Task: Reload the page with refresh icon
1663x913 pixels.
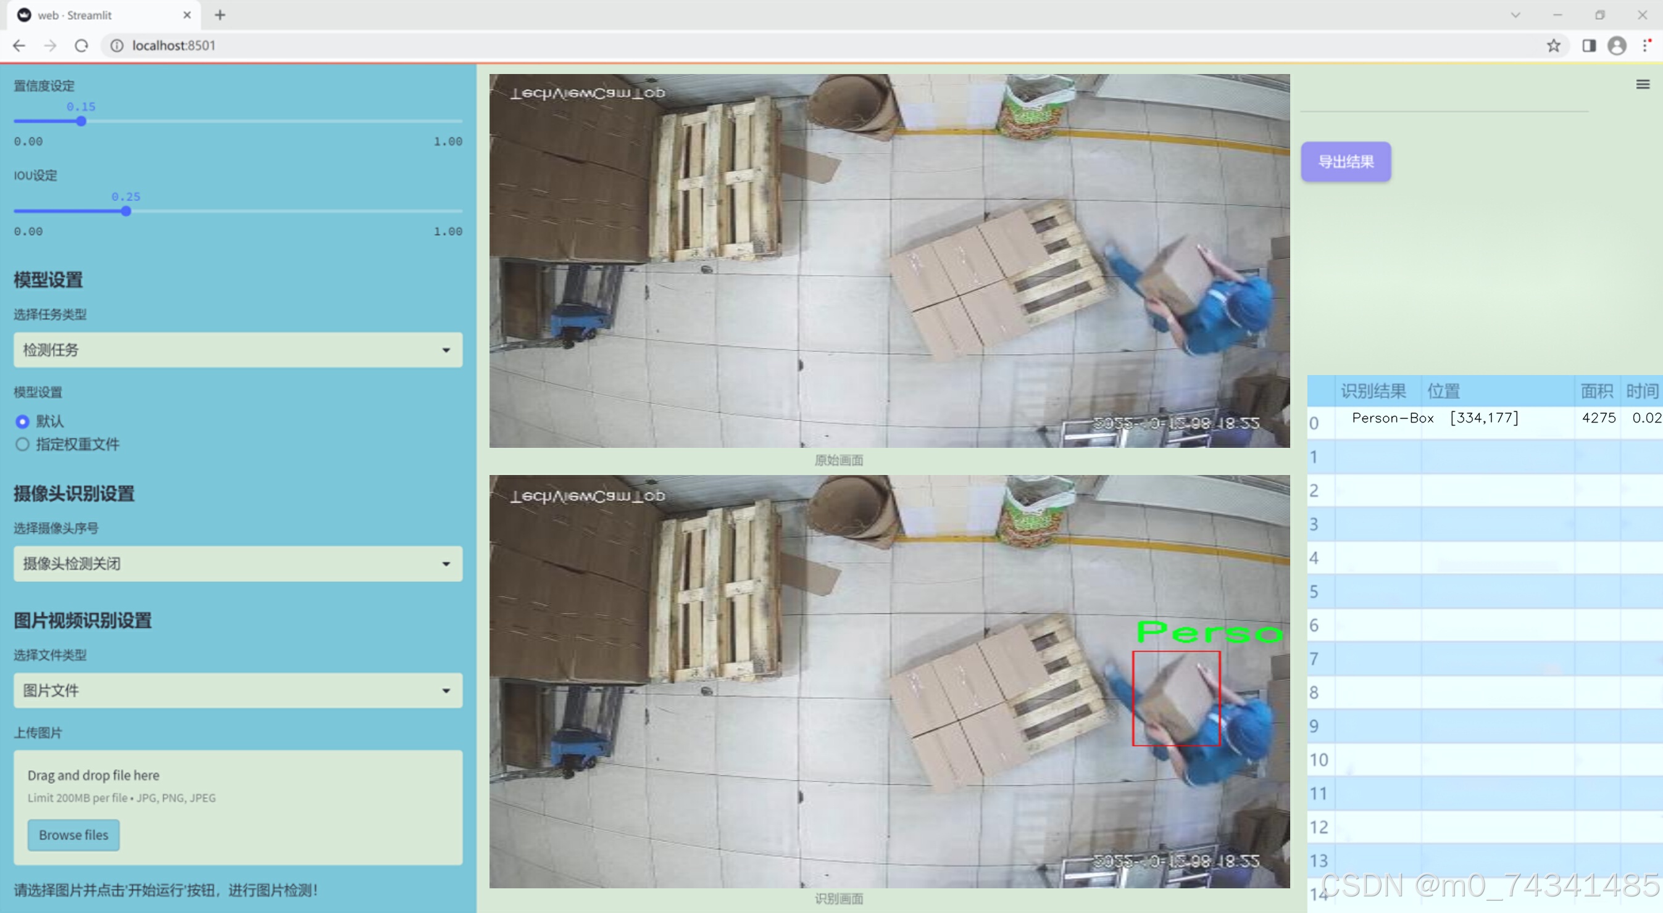Action: click(x=81, y=46)
